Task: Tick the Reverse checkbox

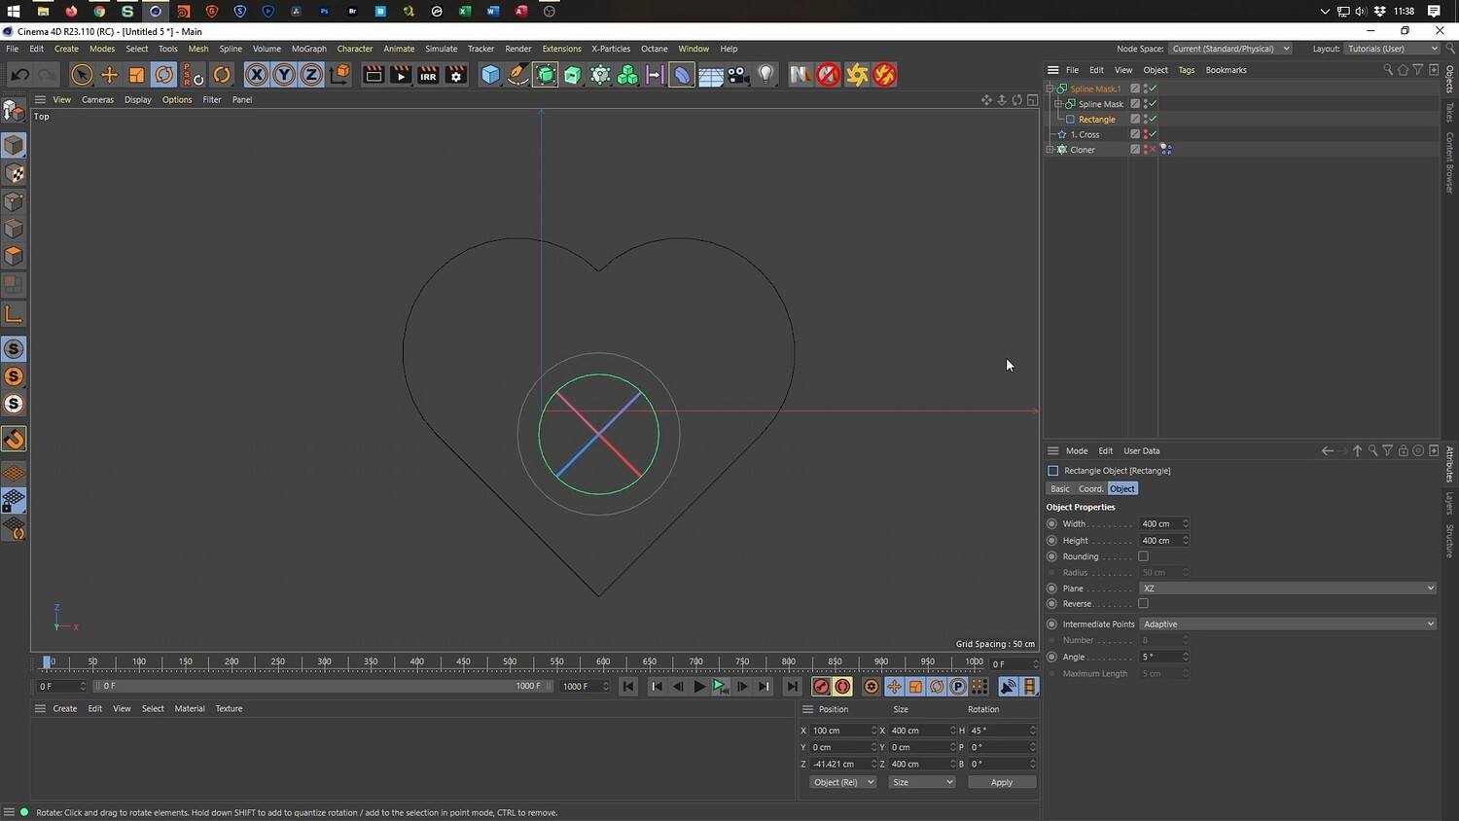Action: [x=1143, y=604]
